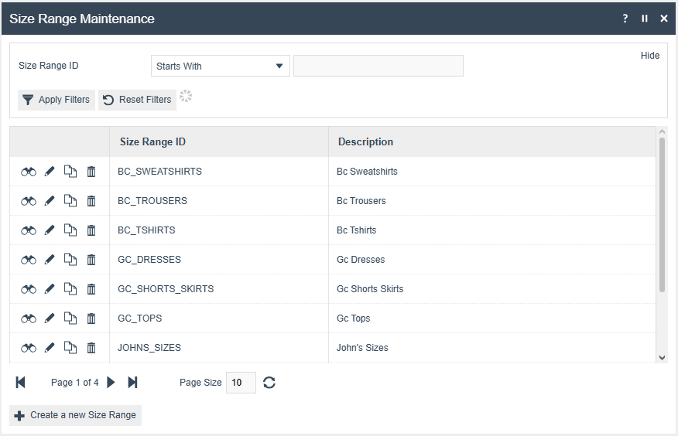Edit the GC_TOPS size range
Screen dimensions: 678x436
50,318
